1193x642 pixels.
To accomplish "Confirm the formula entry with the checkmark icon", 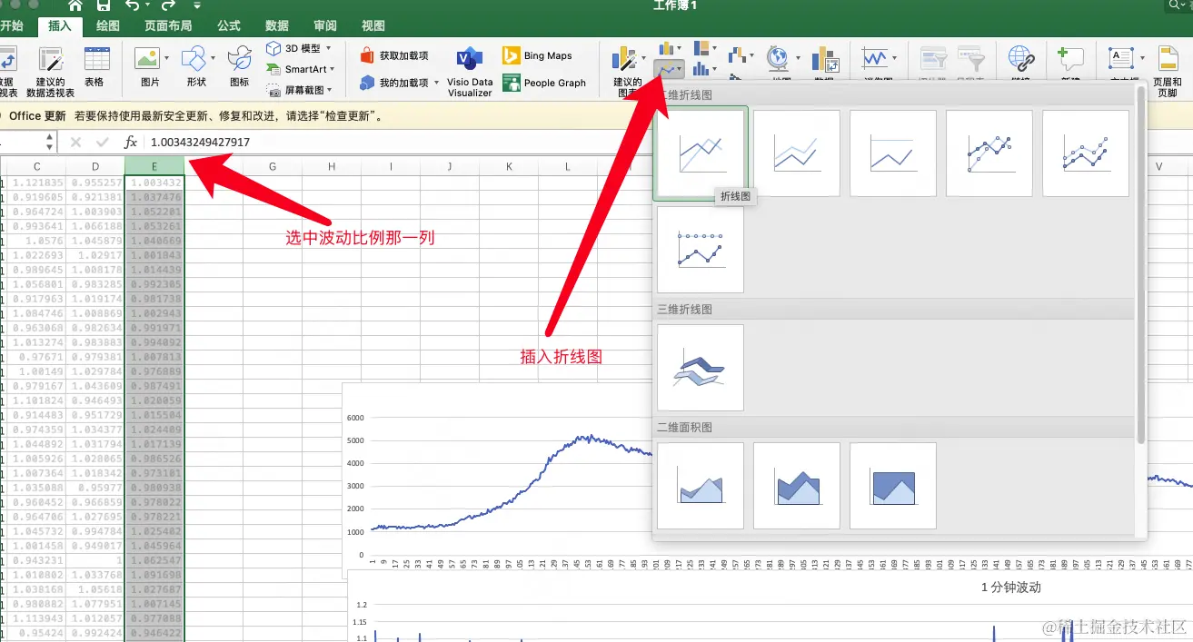I will coord(103,142).
